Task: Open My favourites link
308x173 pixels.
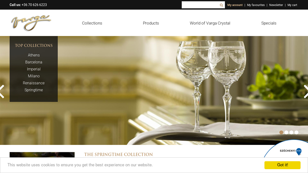Action: click(256, 5)
